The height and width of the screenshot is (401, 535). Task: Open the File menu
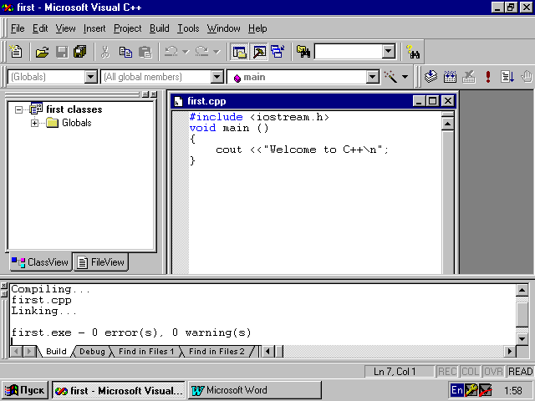tap(18, 28)
